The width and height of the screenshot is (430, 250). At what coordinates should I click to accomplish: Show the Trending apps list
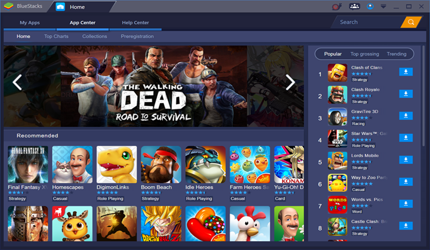point(397,54)
